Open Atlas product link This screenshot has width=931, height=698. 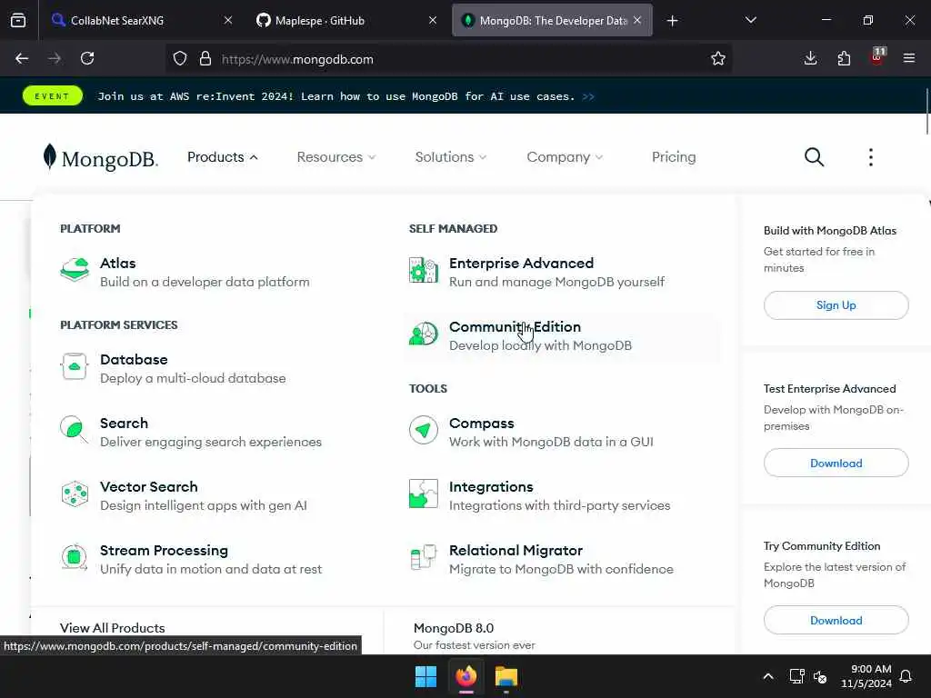pos(205,272)
